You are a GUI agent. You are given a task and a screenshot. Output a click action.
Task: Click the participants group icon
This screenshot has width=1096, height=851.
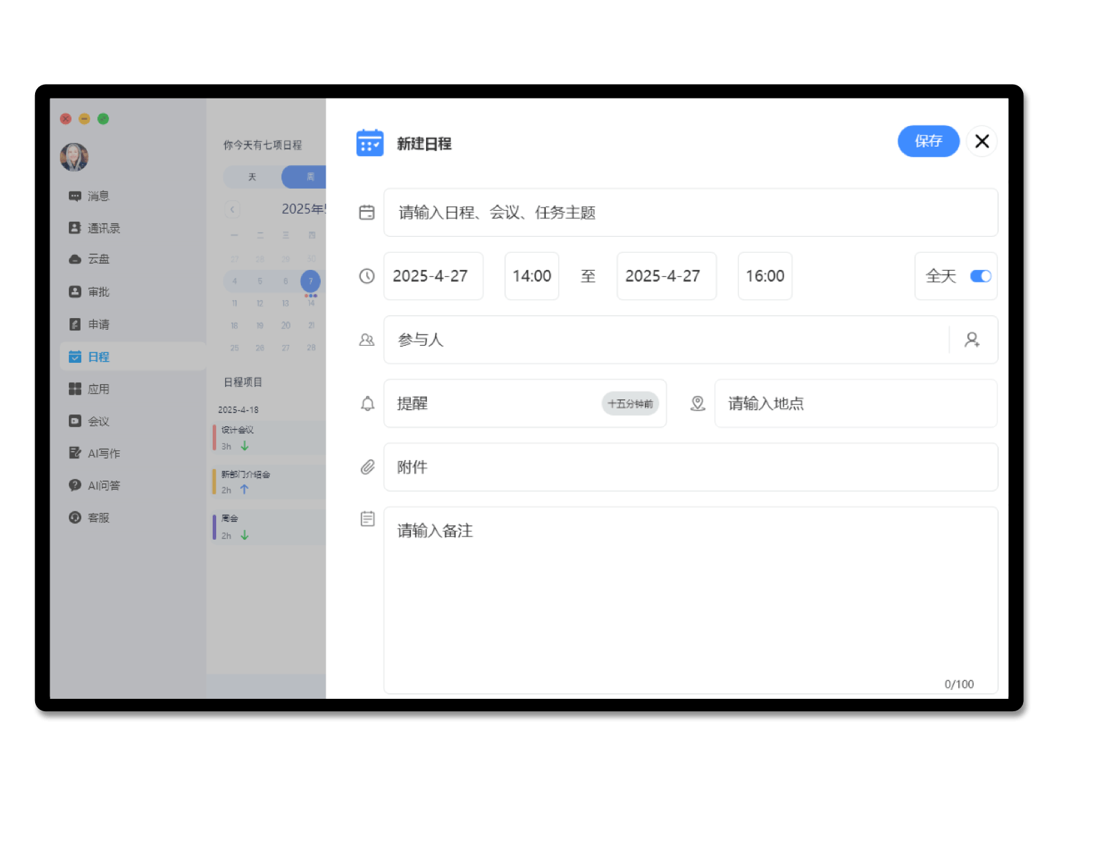[367, 339]
